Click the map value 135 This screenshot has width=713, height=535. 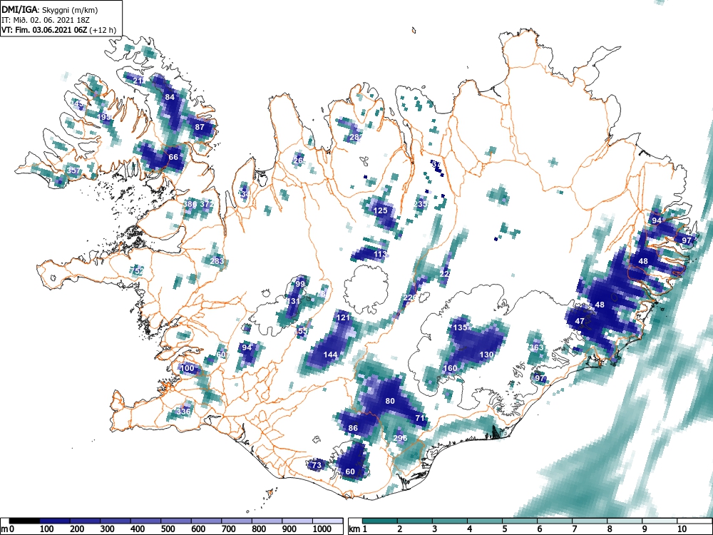pyautogui.click(x=460, y=327)
